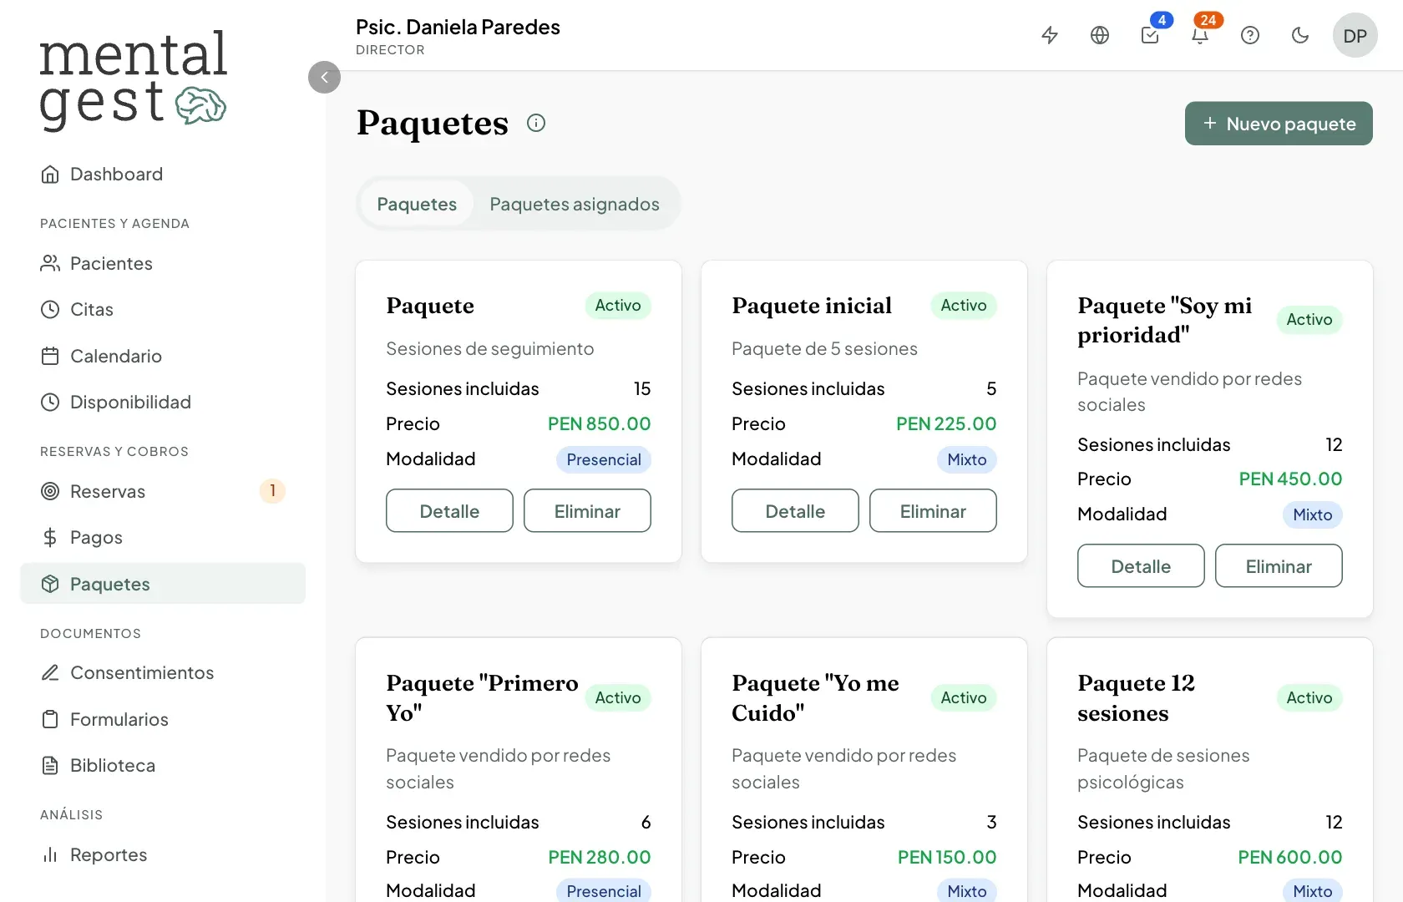Screen dimensions: 1403x902
Task: Open the Formularios clipboard icon
Action: [50, 719]
